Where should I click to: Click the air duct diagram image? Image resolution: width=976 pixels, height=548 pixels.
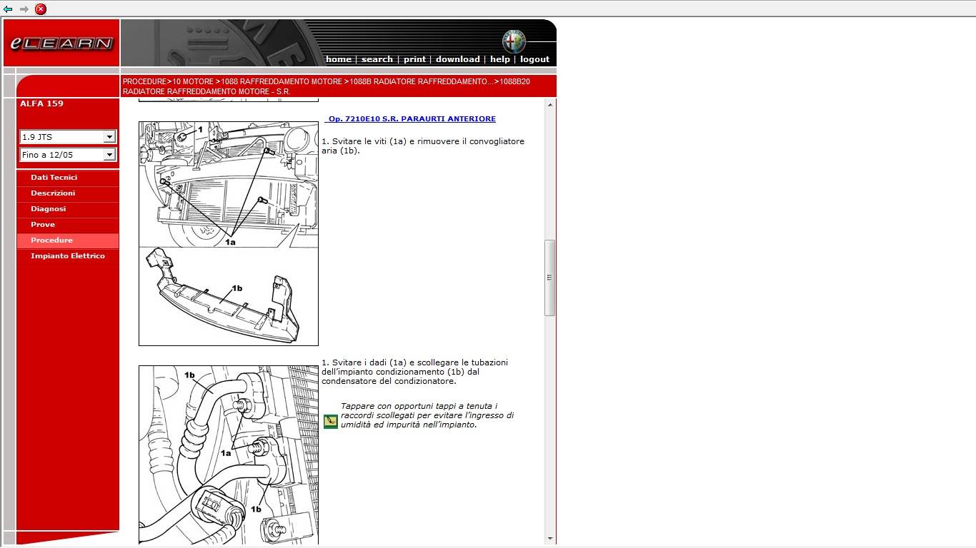pyautogui.click(x=229, y=233)
